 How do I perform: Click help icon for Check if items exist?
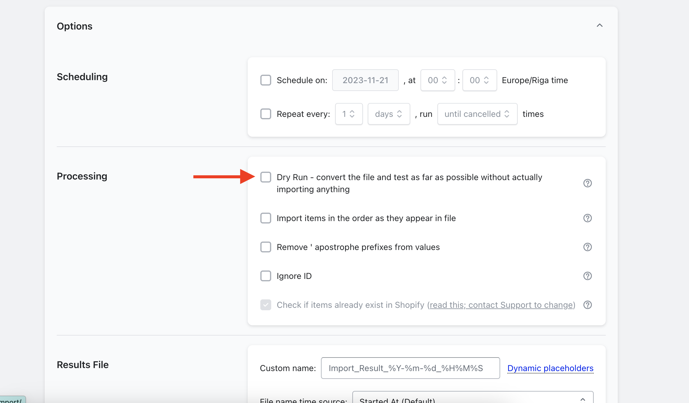point(587,305)
